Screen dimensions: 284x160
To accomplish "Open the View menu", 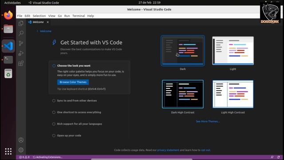I will pos(52,16).
